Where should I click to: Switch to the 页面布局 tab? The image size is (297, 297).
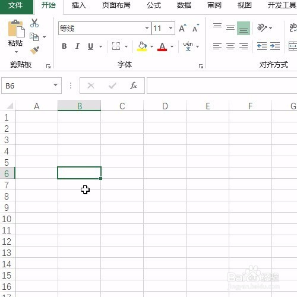116,5
